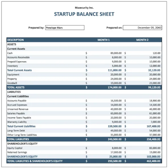
Task: Select the Retained Earnings row label
Action: 17,152
